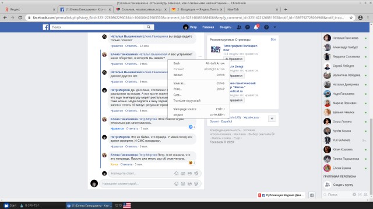
Task: Add a GIF in the reply field
Action: [189, 174]
